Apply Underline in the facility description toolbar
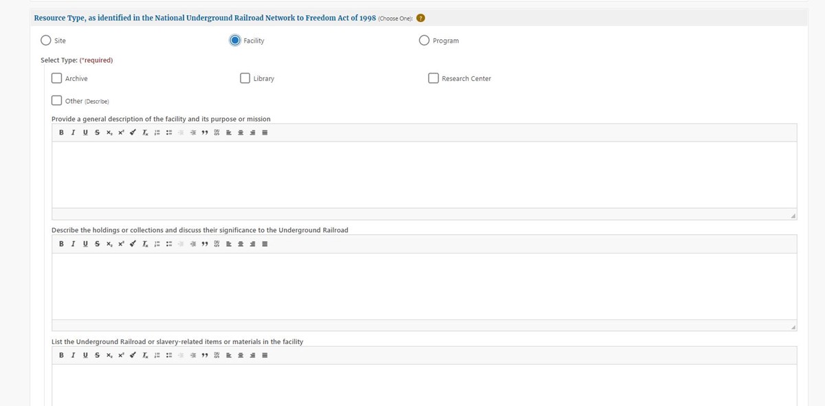 point(85,133)
